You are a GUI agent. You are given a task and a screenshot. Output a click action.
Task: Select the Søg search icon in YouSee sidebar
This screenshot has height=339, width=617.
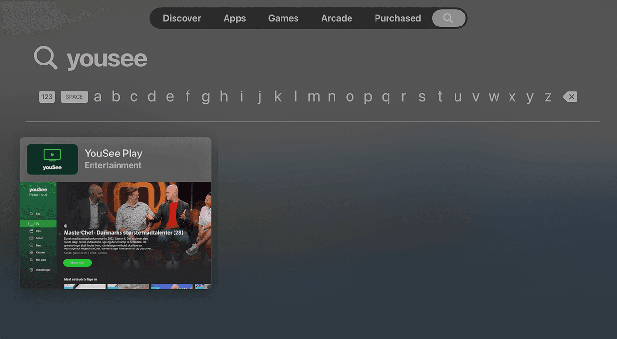(x=32, y=213)
